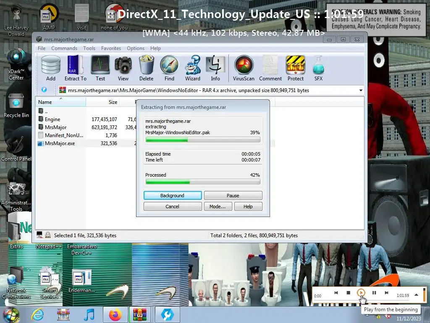Select the Notepad++ desktop shortcut
Screen dimensions: 430x323
pos(49,246)
